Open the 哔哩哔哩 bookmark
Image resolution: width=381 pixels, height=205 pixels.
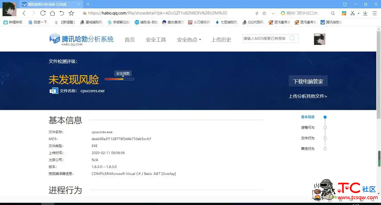tap(13, 22)
